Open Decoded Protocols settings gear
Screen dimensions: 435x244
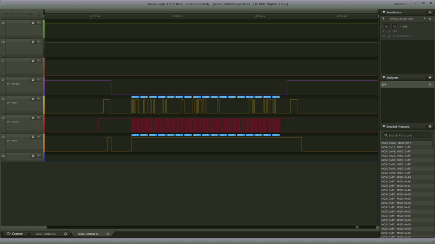tap(430, 126)
